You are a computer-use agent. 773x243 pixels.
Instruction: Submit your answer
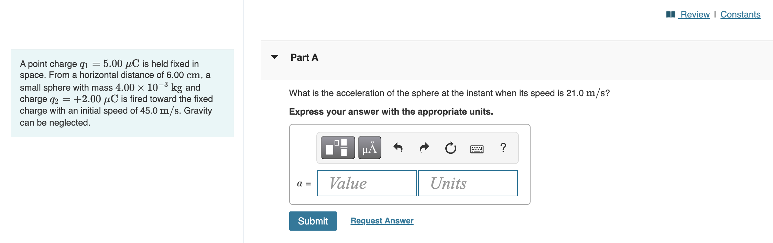313,221
